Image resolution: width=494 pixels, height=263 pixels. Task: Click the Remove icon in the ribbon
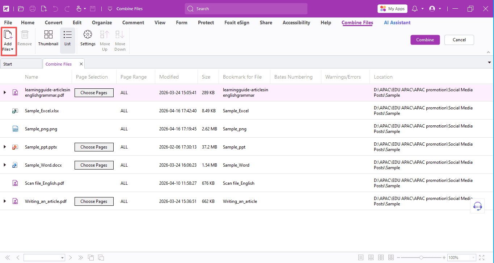coord(25,38)
